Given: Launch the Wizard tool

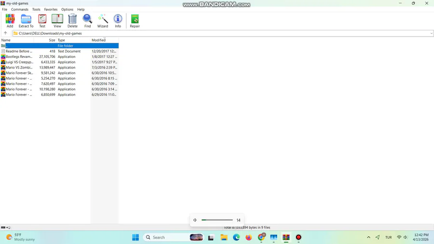Looking at the screenshot, I should point(103,21).
